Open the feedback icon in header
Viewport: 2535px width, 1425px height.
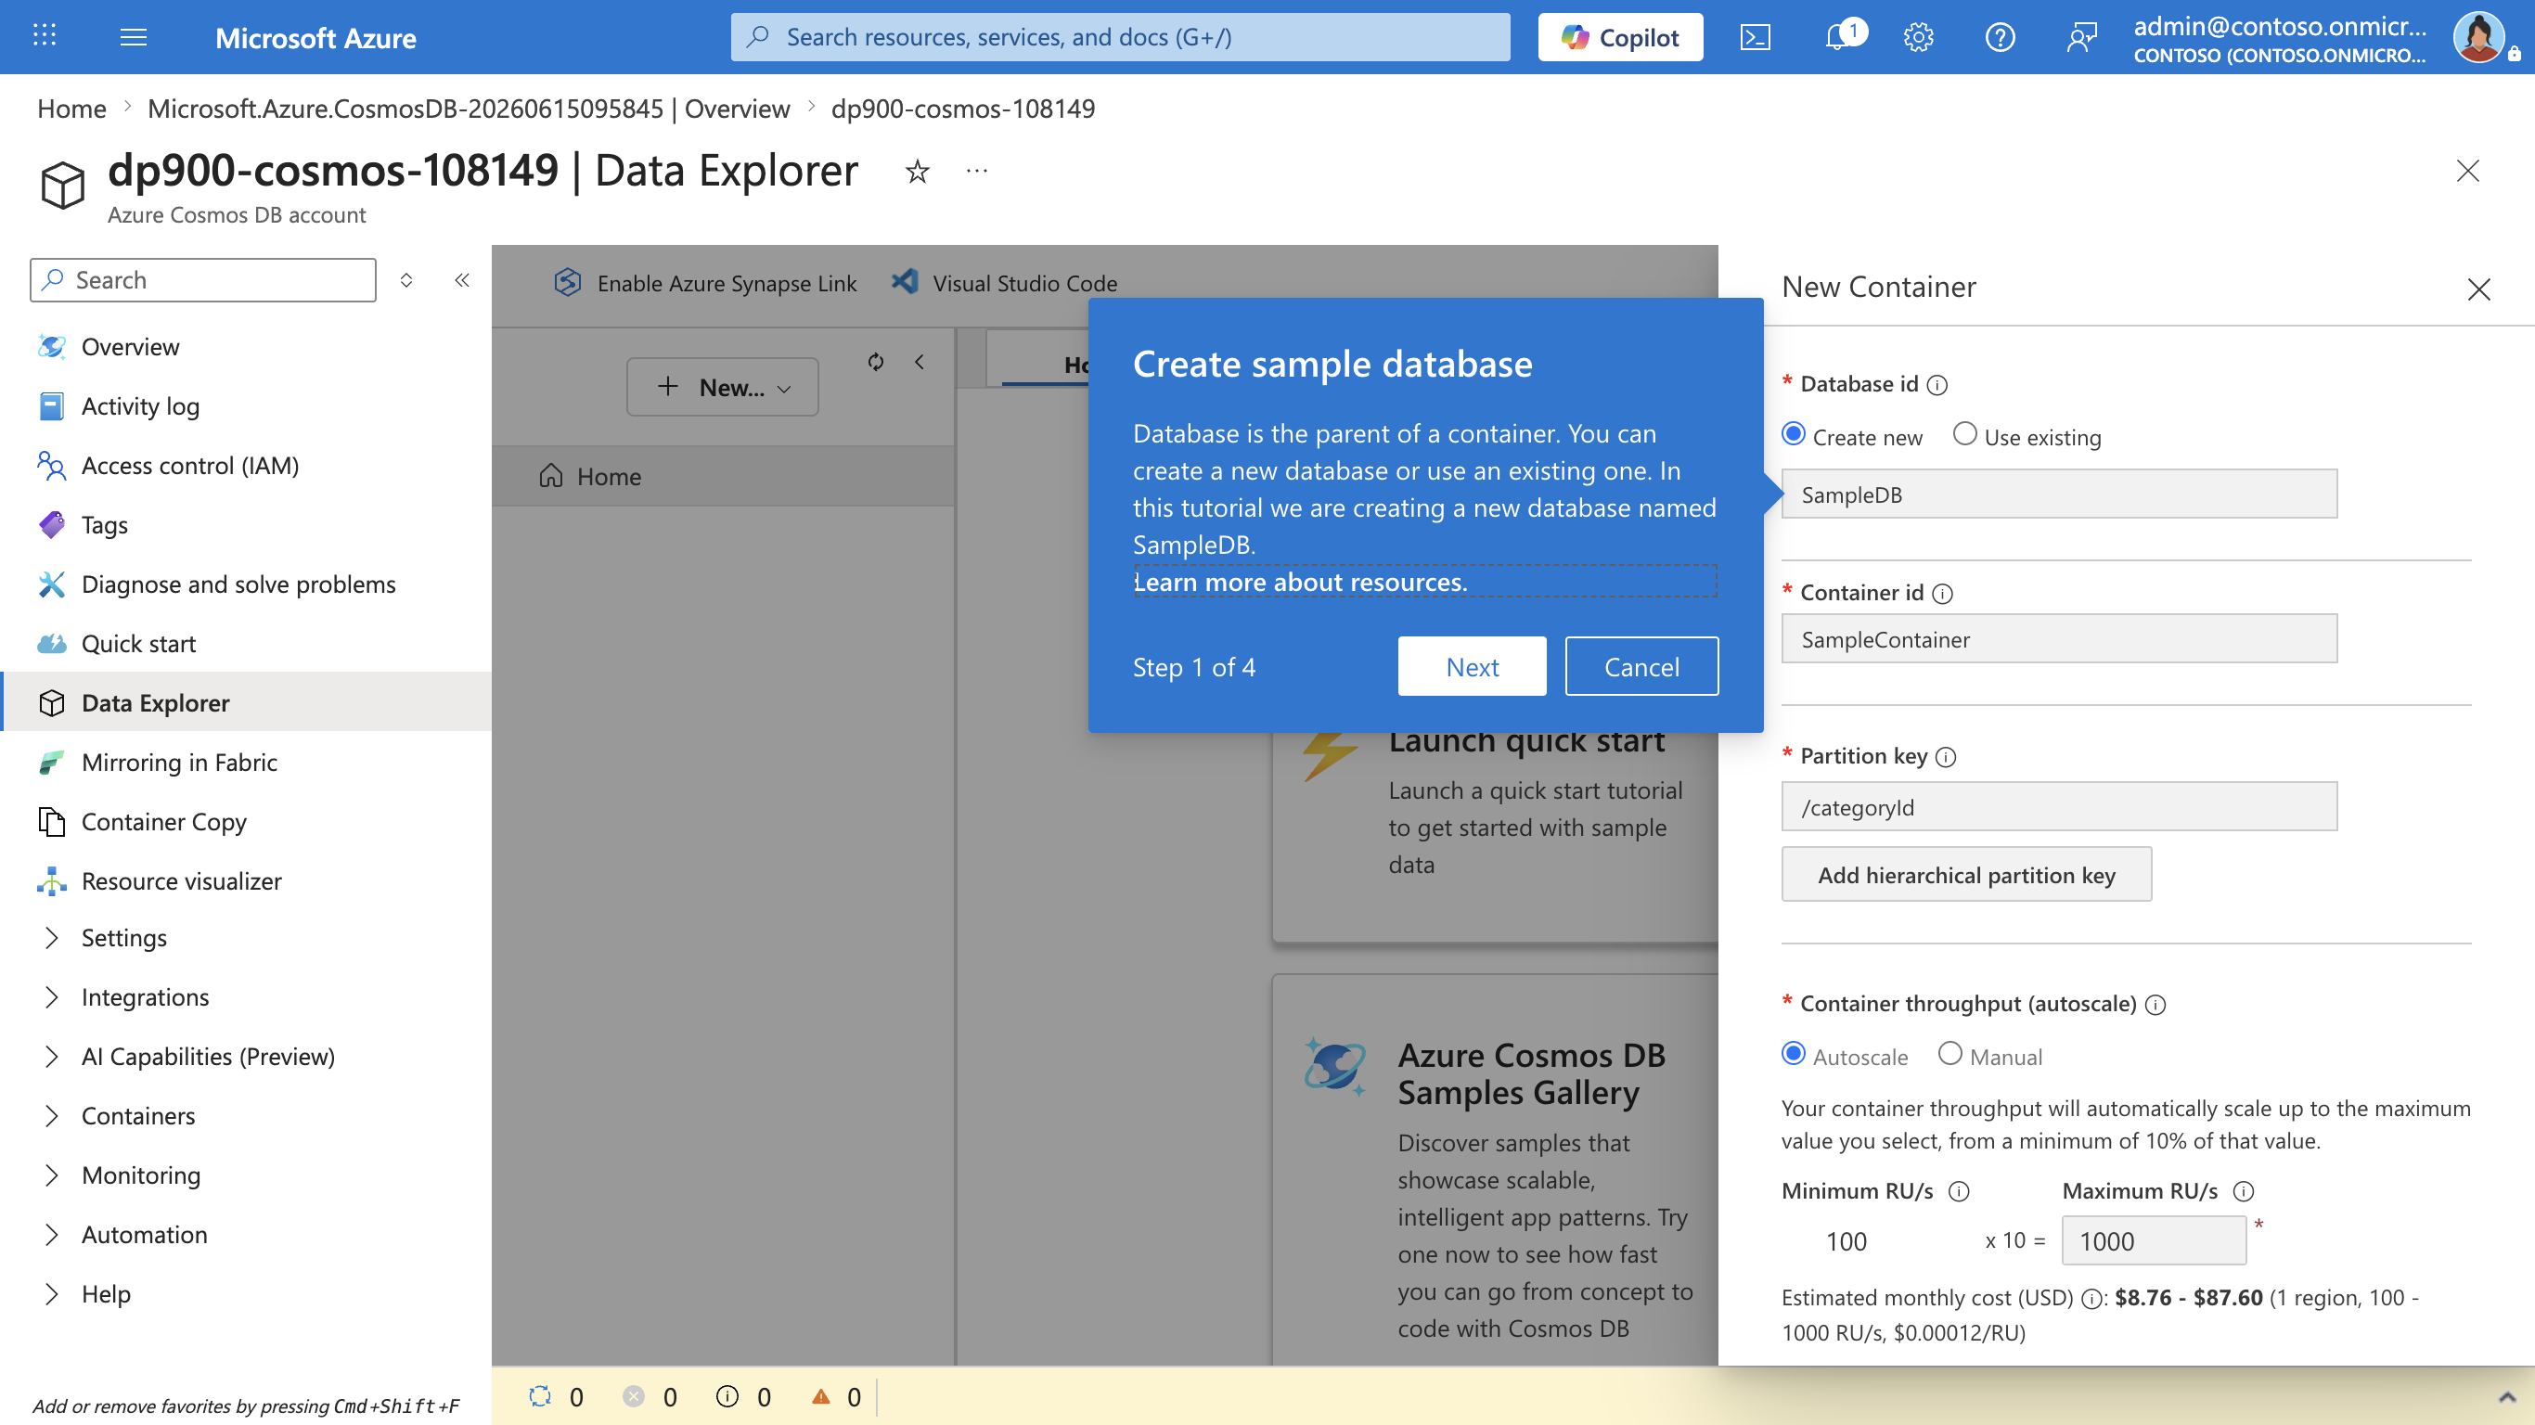2081,37
